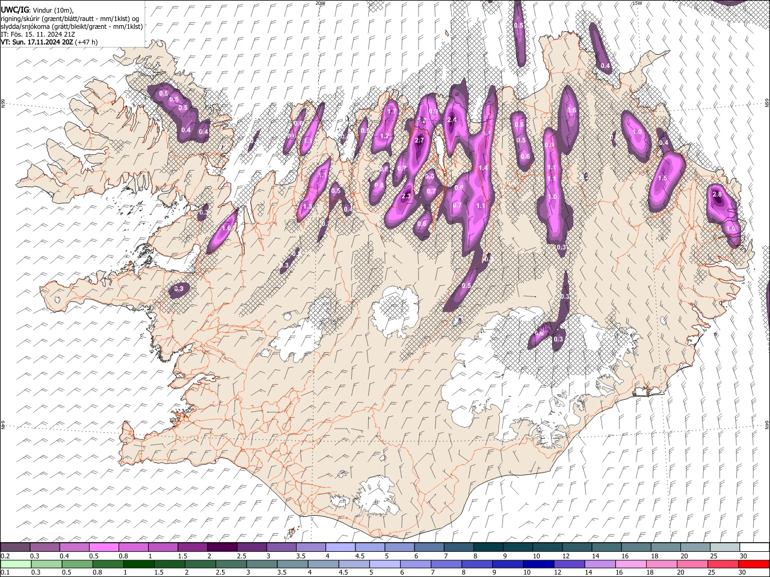Select the 2.4 precipitation value in the north
Screen dimensions: 770x577
[x=452, y=120]
